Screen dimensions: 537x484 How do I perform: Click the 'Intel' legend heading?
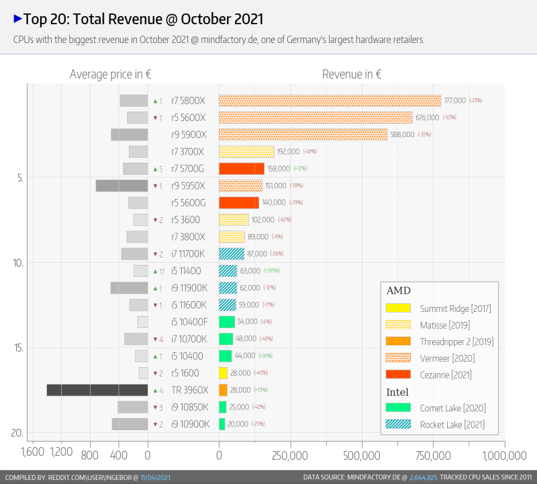pos(397,392)
